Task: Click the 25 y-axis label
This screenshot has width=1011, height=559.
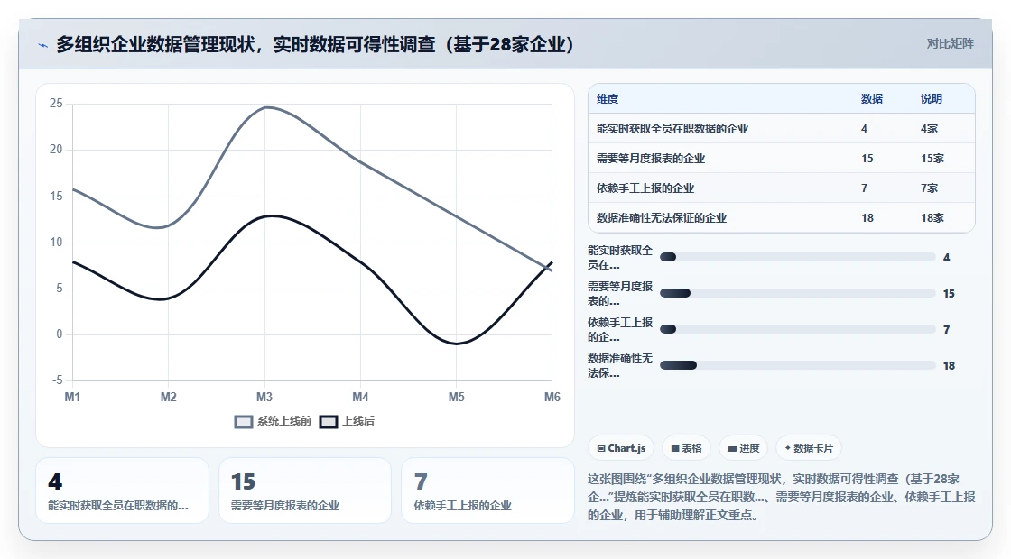Action: tap(56, 104)
